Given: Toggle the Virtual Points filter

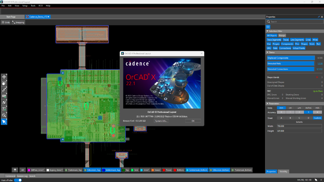Looking at the screenshot, I should 298,48.
